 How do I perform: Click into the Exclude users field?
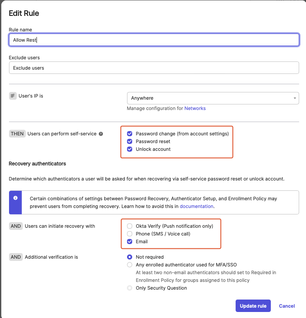(x=154, y=68)
